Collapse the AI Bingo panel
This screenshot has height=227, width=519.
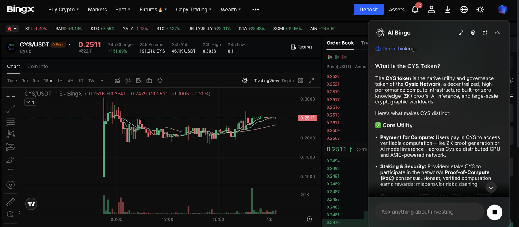[x=497, y=33]
